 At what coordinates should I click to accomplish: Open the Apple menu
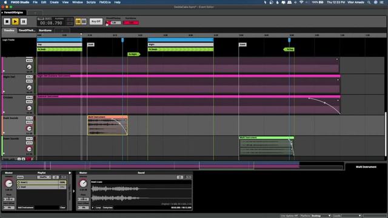click(x=5, y=2)
